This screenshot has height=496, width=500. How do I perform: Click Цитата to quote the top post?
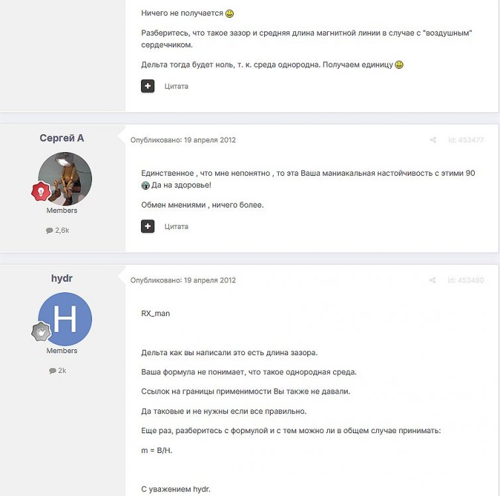pos(176,86)
